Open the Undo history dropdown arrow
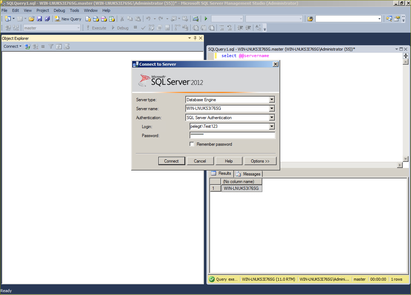The width and height of the screenshot is (411, 295). click(154, 19)
